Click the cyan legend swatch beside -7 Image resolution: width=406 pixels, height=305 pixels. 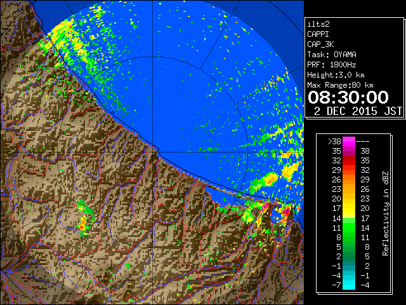click(349, 285)
